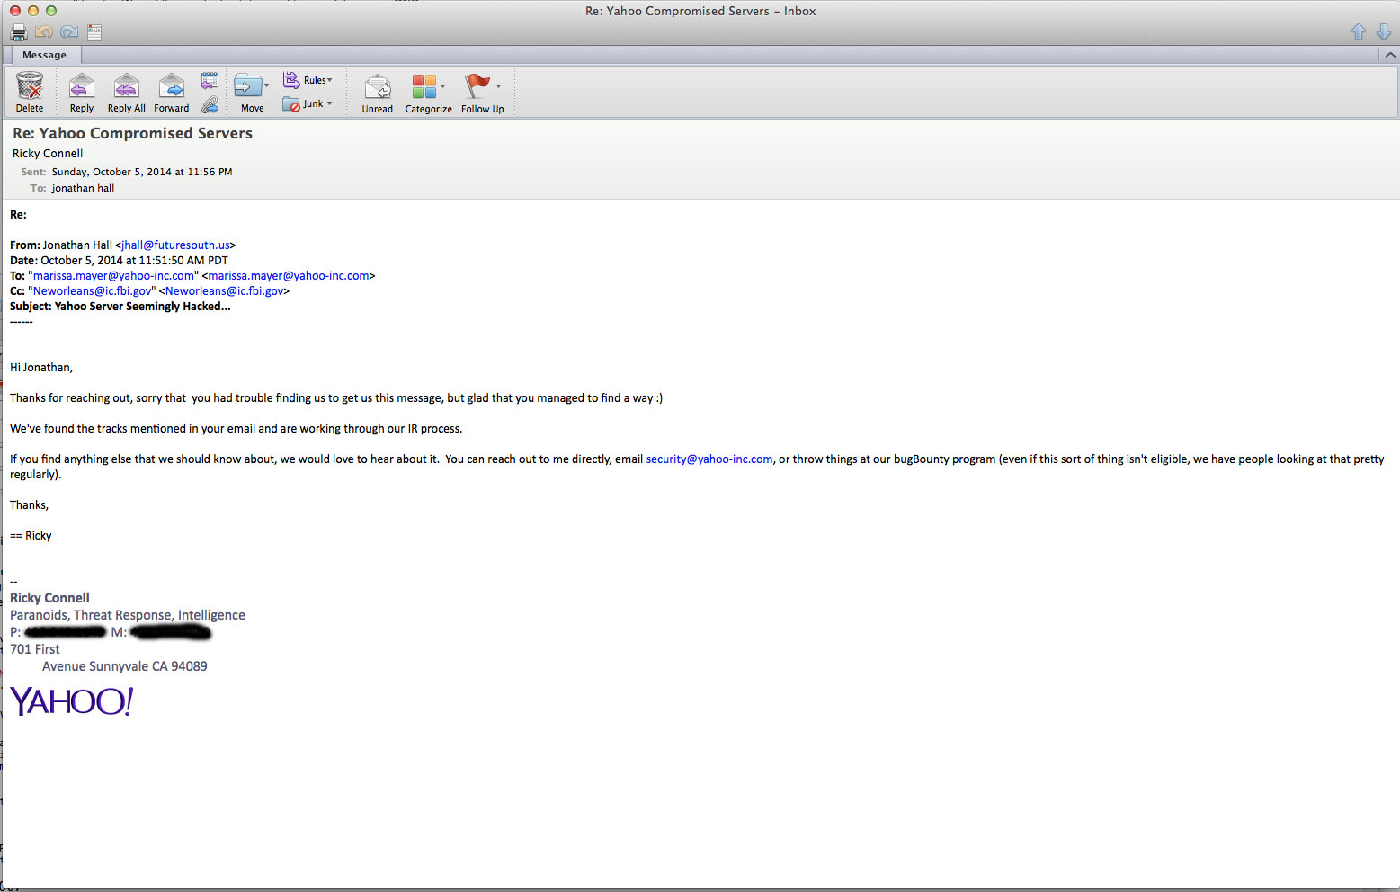
Task: Click the window's green zoom button
Action: [50, 11]
